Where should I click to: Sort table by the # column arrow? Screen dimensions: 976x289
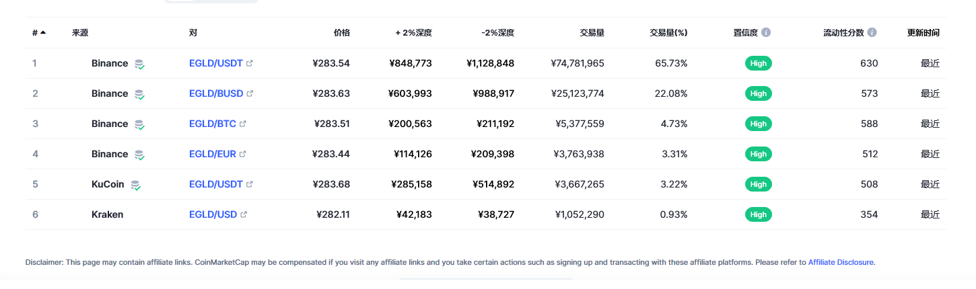(43, 32)
